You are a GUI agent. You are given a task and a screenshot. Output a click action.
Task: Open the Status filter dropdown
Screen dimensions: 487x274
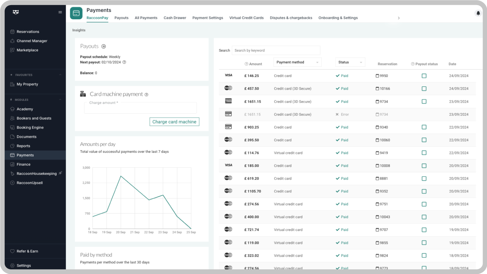click(x=350, y=62)
